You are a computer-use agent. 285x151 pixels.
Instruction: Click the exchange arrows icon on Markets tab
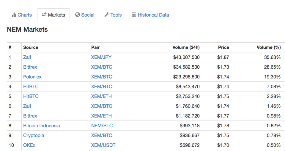pos(44,15)
